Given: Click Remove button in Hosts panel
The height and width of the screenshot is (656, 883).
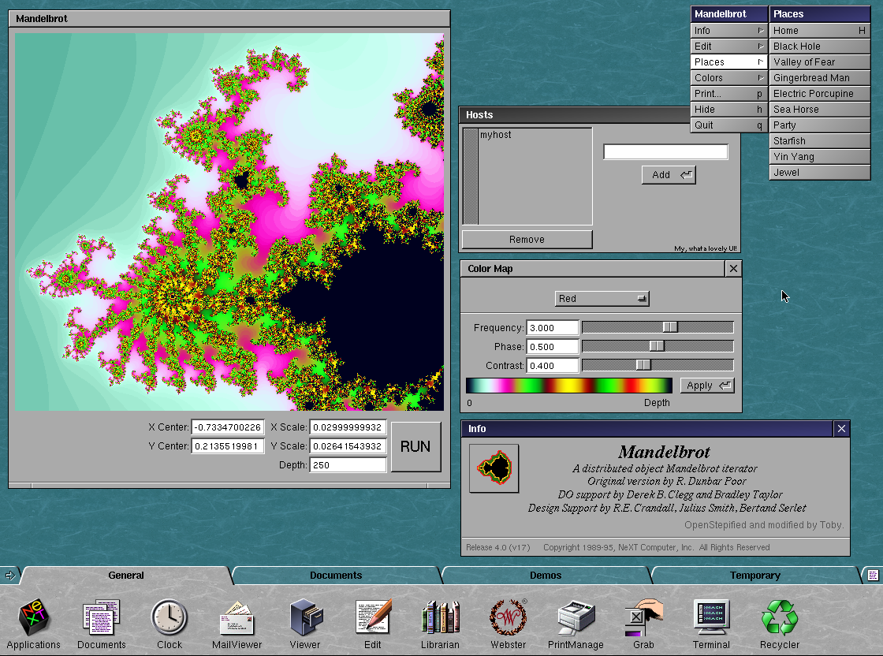Looking at the screenshot, I should click(527, 240).
